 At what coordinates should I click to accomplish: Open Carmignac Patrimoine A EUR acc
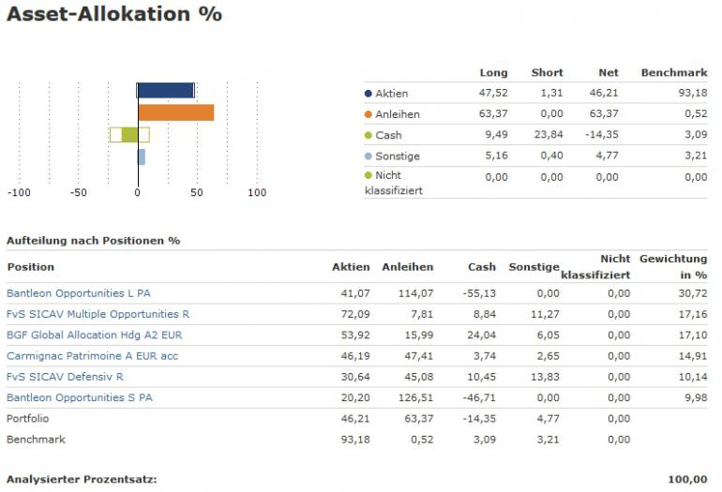[x=92, y=356]
